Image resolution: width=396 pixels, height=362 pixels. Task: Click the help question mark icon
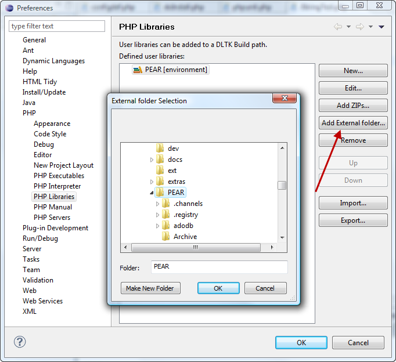(x=20, y=342)
